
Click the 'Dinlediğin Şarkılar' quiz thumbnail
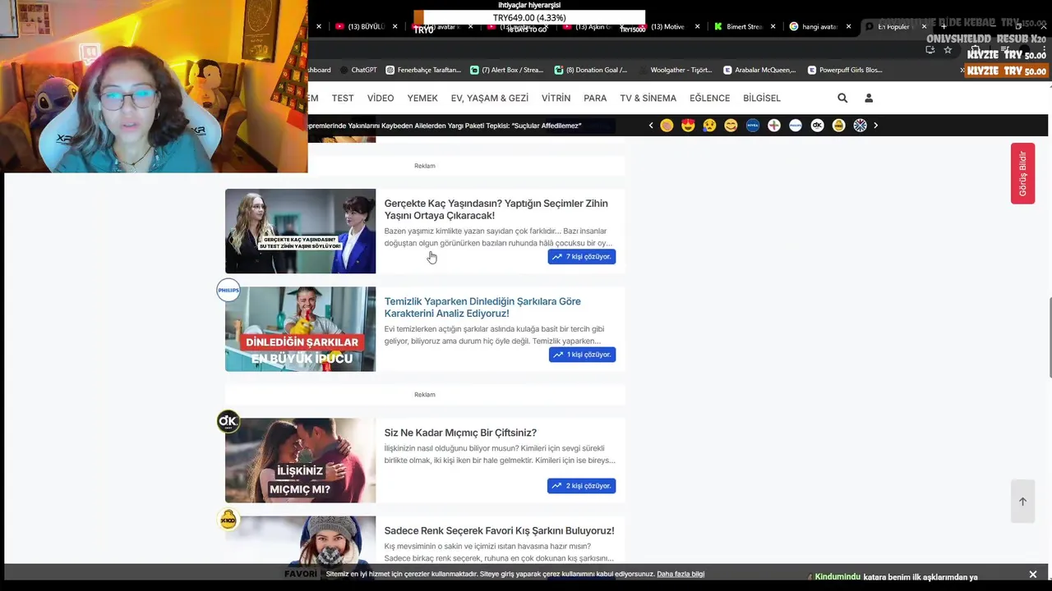tap(300, 329)
